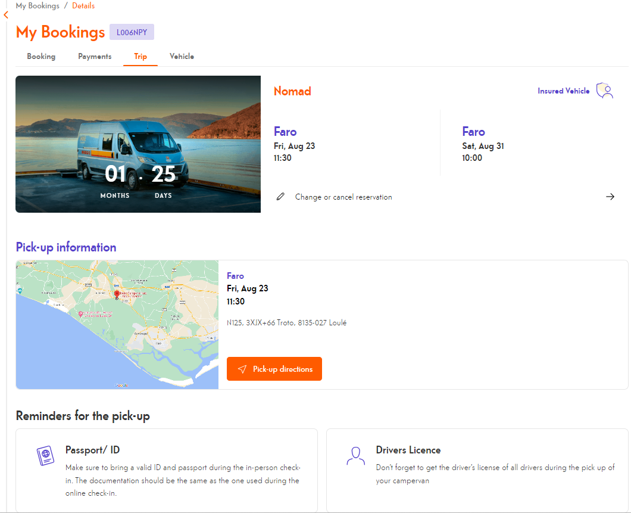Open the Booking tab

[41, 57]
